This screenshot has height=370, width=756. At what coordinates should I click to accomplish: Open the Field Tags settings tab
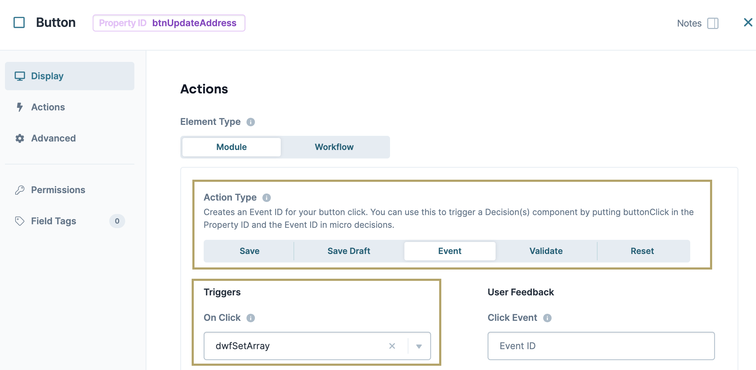70,221
